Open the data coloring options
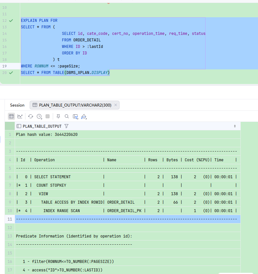Screen dimensions: 258x274 [83, 116]
